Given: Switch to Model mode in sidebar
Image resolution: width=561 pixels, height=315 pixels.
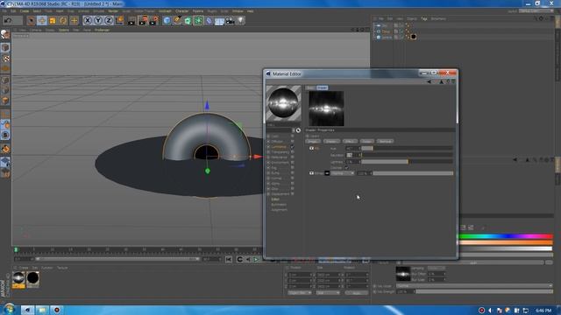Looking at the screenshot, I should click(x=5, y=47).
